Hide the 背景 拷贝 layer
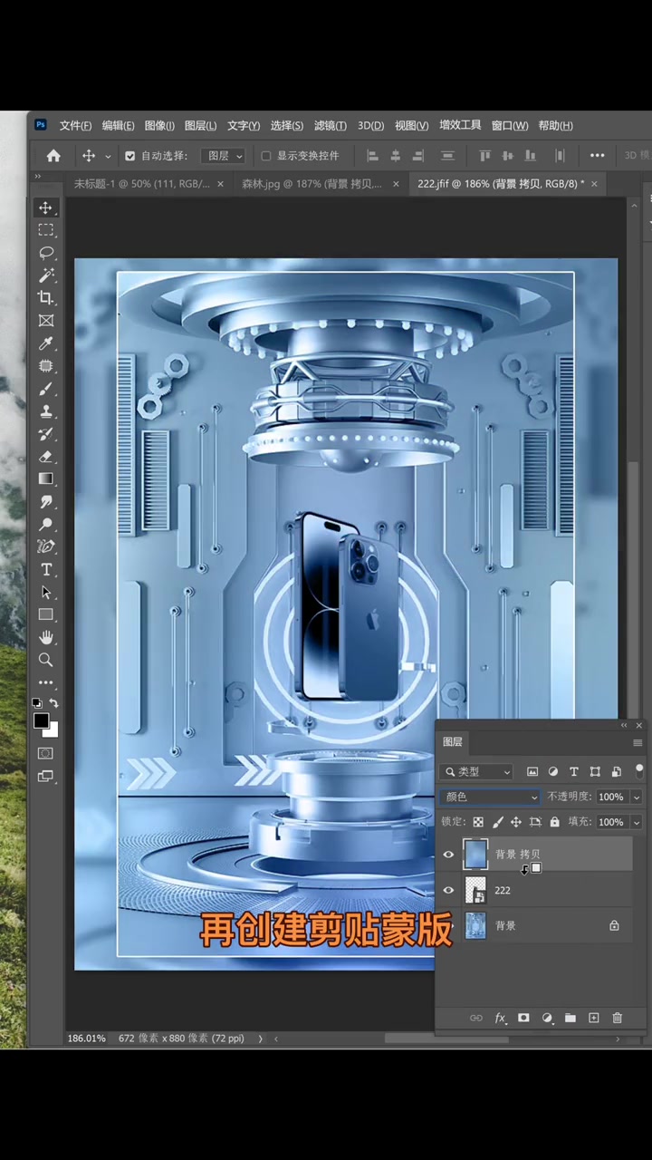 pos(448,855)
